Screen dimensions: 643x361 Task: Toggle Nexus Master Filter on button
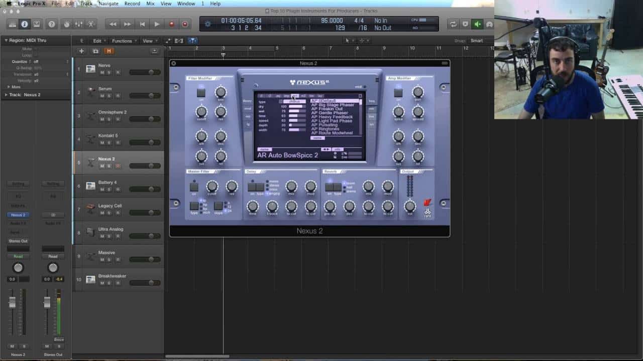194,187
